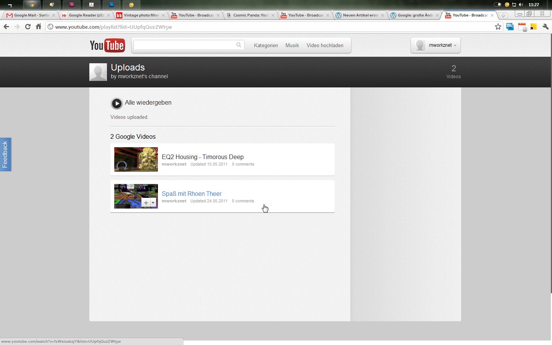The image size is (552, 345).
Task: Click the YouTube logo
Action: pyautogui.click(x=107, y=45)
